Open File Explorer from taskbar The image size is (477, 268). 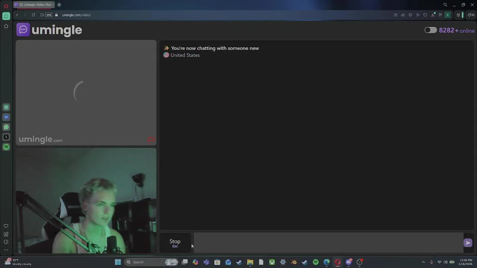[x=250, y=262]
